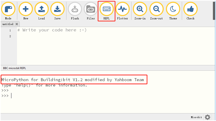Open settings via the gear icon
Viewport: 216px width, 121px height.
click(207, 117)
